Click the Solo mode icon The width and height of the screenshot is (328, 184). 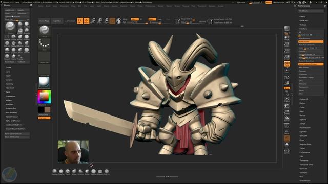coord(287,145)
